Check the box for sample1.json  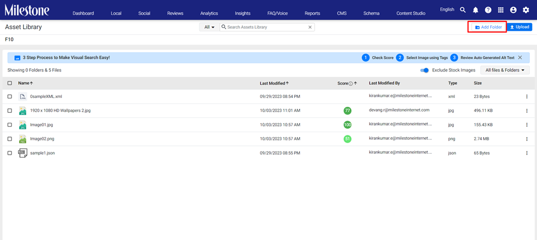(9, 153)
